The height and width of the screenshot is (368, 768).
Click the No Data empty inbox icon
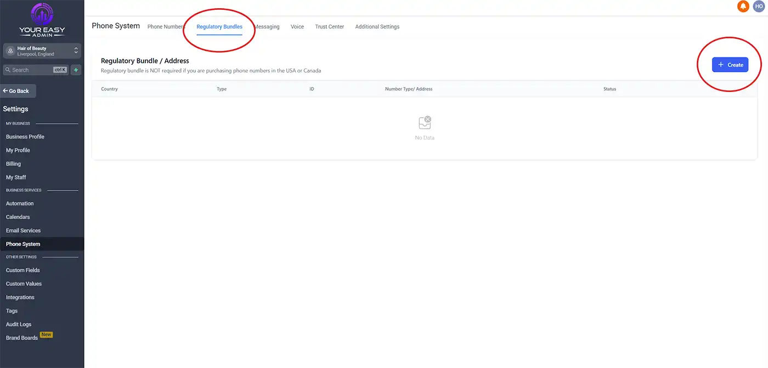pos(425,123)
